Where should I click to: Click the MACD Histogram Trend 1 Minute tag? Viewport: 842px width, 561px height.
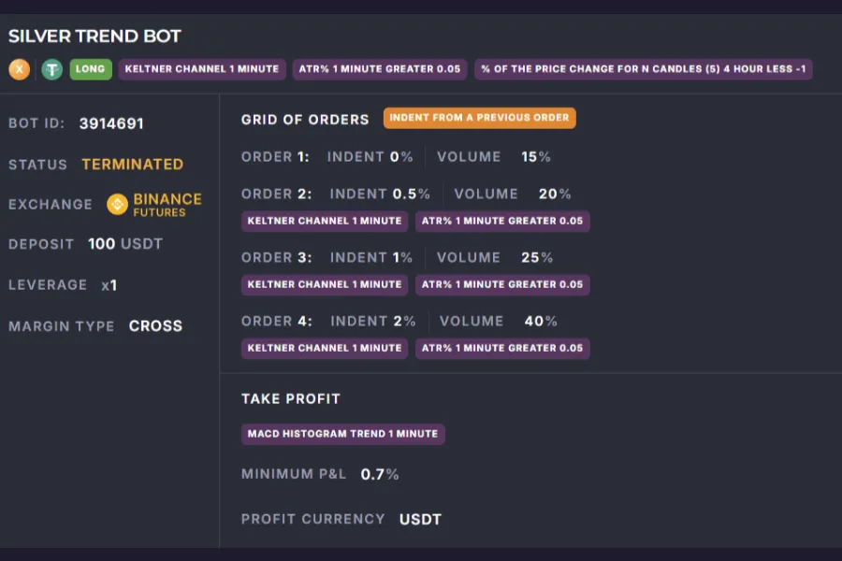coord(342,434)
